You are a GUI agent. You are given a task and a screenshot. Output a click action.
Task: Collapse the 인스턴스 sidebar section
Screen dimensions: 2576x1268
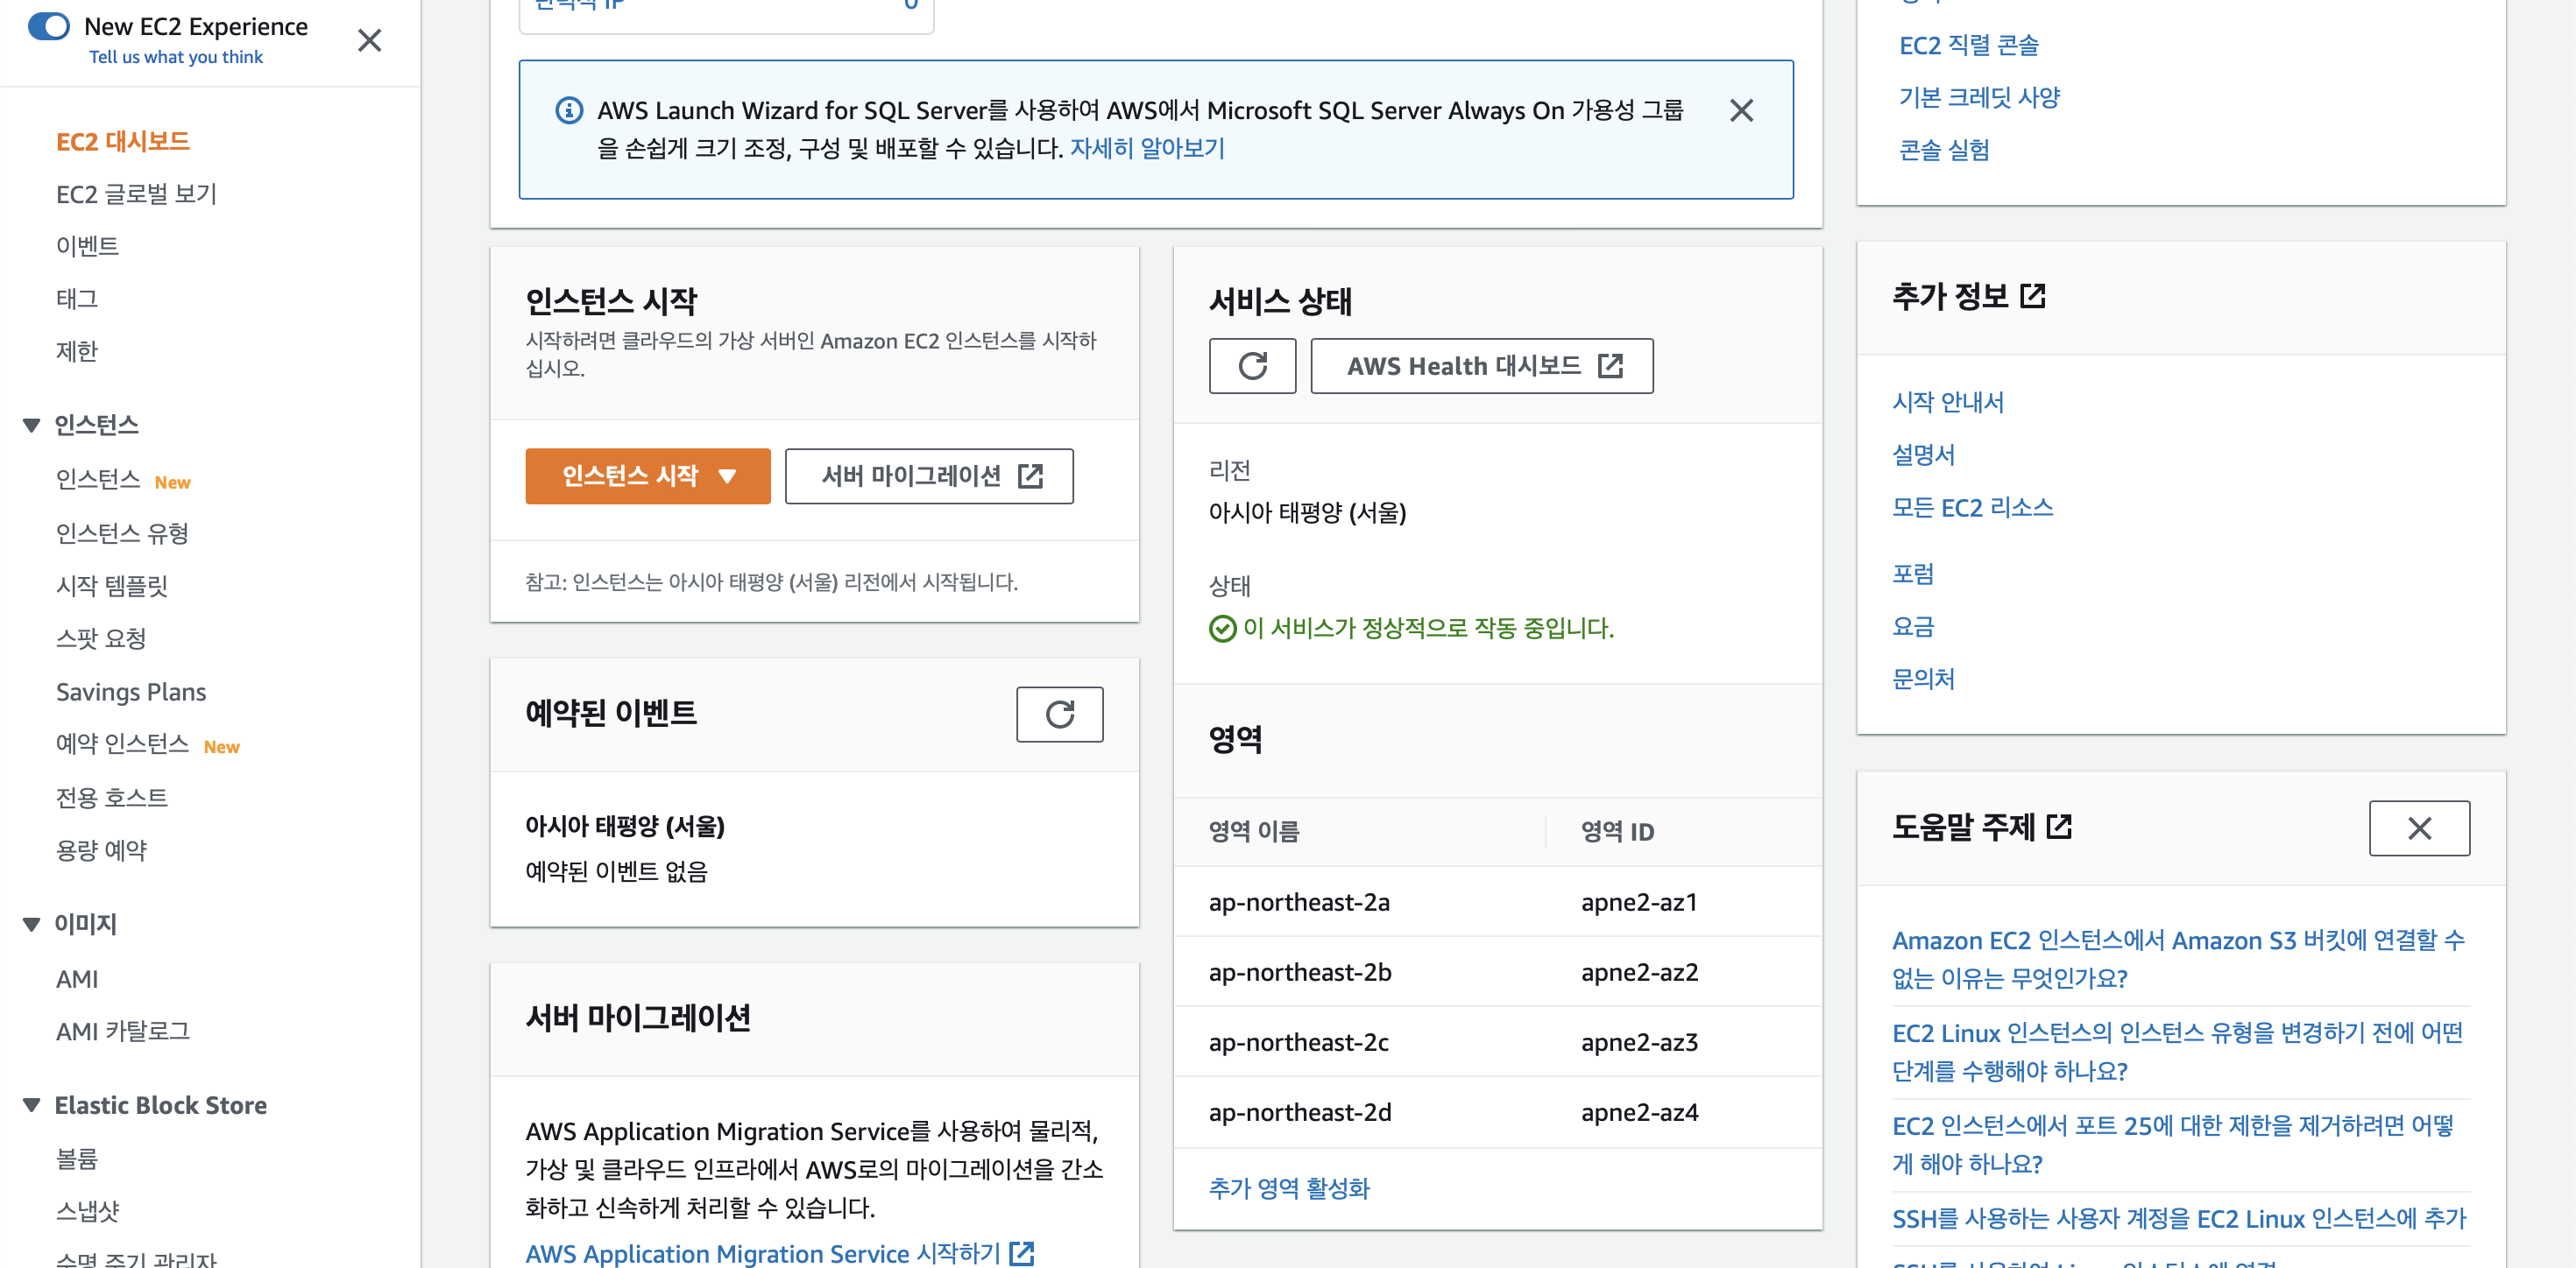31,426
